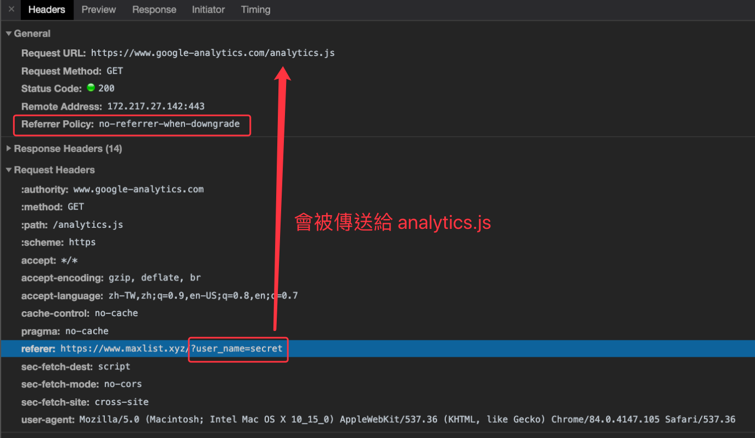Select the cache-control header row
755x438 pixels.
80,313
